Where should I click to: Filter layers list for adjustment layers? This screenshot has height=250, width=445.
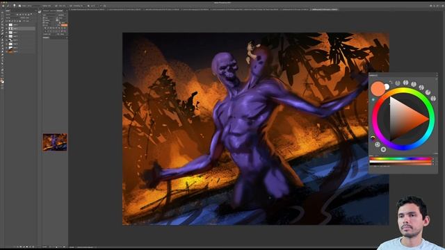click(20, 15)
